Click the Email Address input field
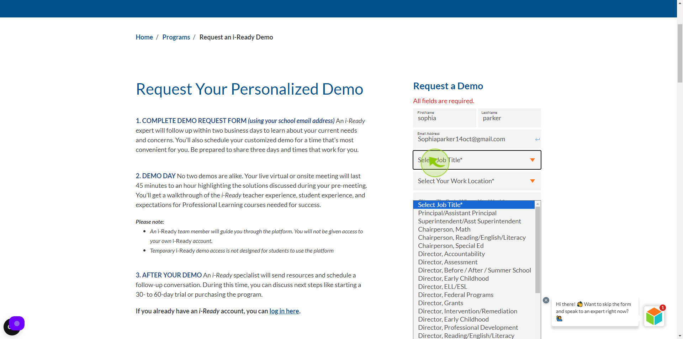 tap(477, 139)
